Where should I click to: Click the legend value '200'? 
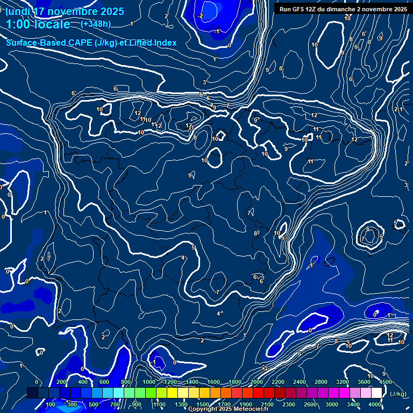pyautogui.click(x=61, y=382)
